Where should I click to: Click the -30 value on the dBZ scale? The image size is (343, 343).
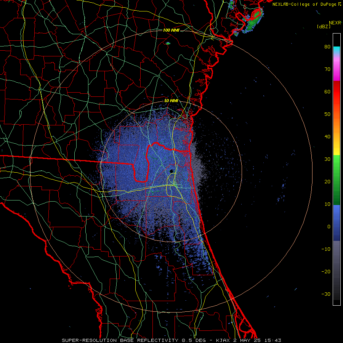326,294
